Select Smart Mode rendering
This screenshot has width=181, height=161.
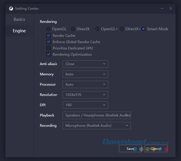143,29
